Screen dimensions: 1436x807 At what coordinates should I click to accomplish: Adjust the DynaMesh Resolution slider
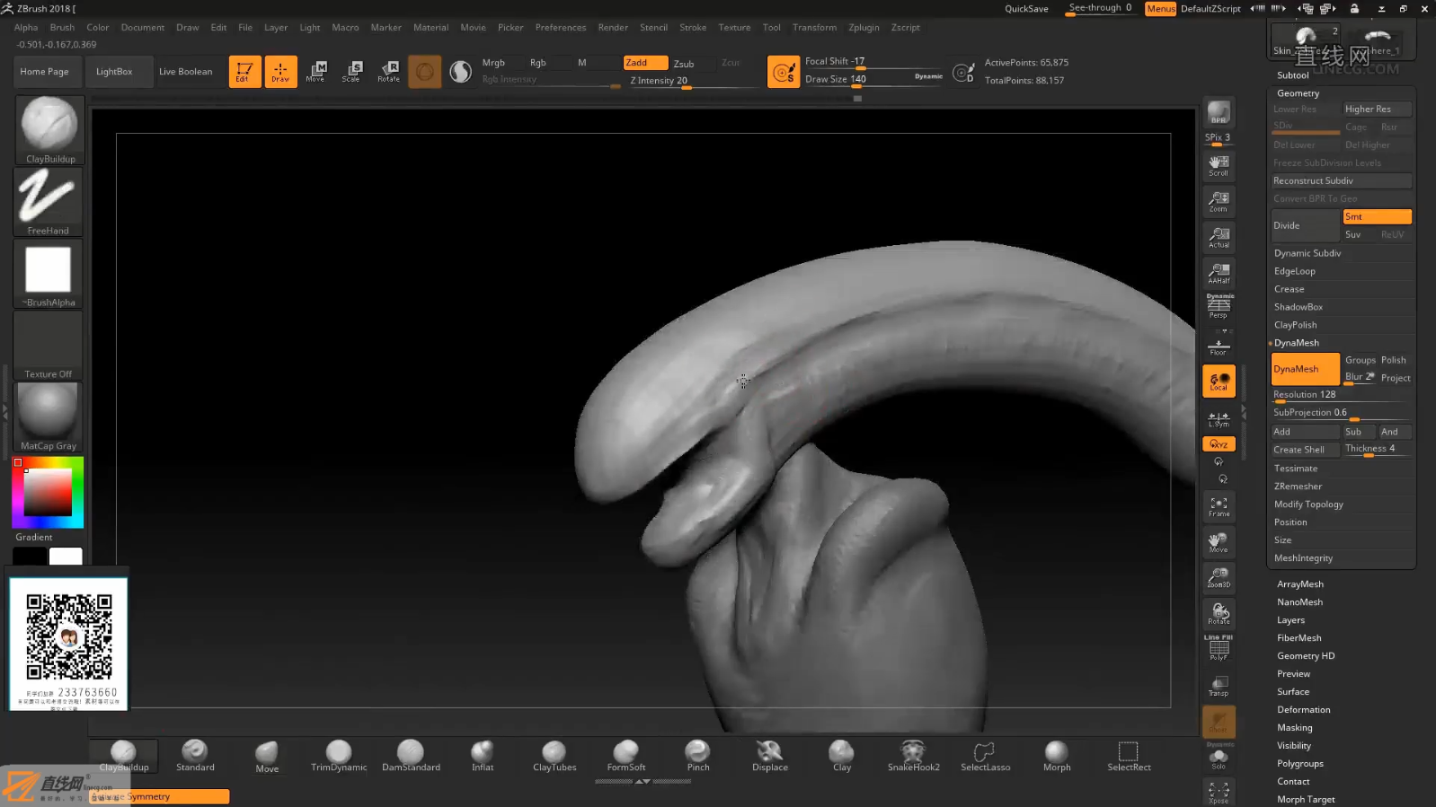[x=1341, y=395]
